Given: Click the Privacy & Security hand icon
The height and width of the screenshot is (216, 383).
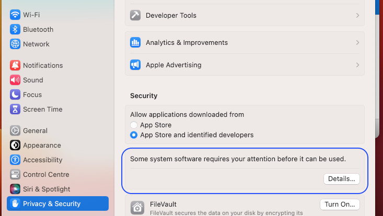Looking at the screenshot, I should 15,203.
